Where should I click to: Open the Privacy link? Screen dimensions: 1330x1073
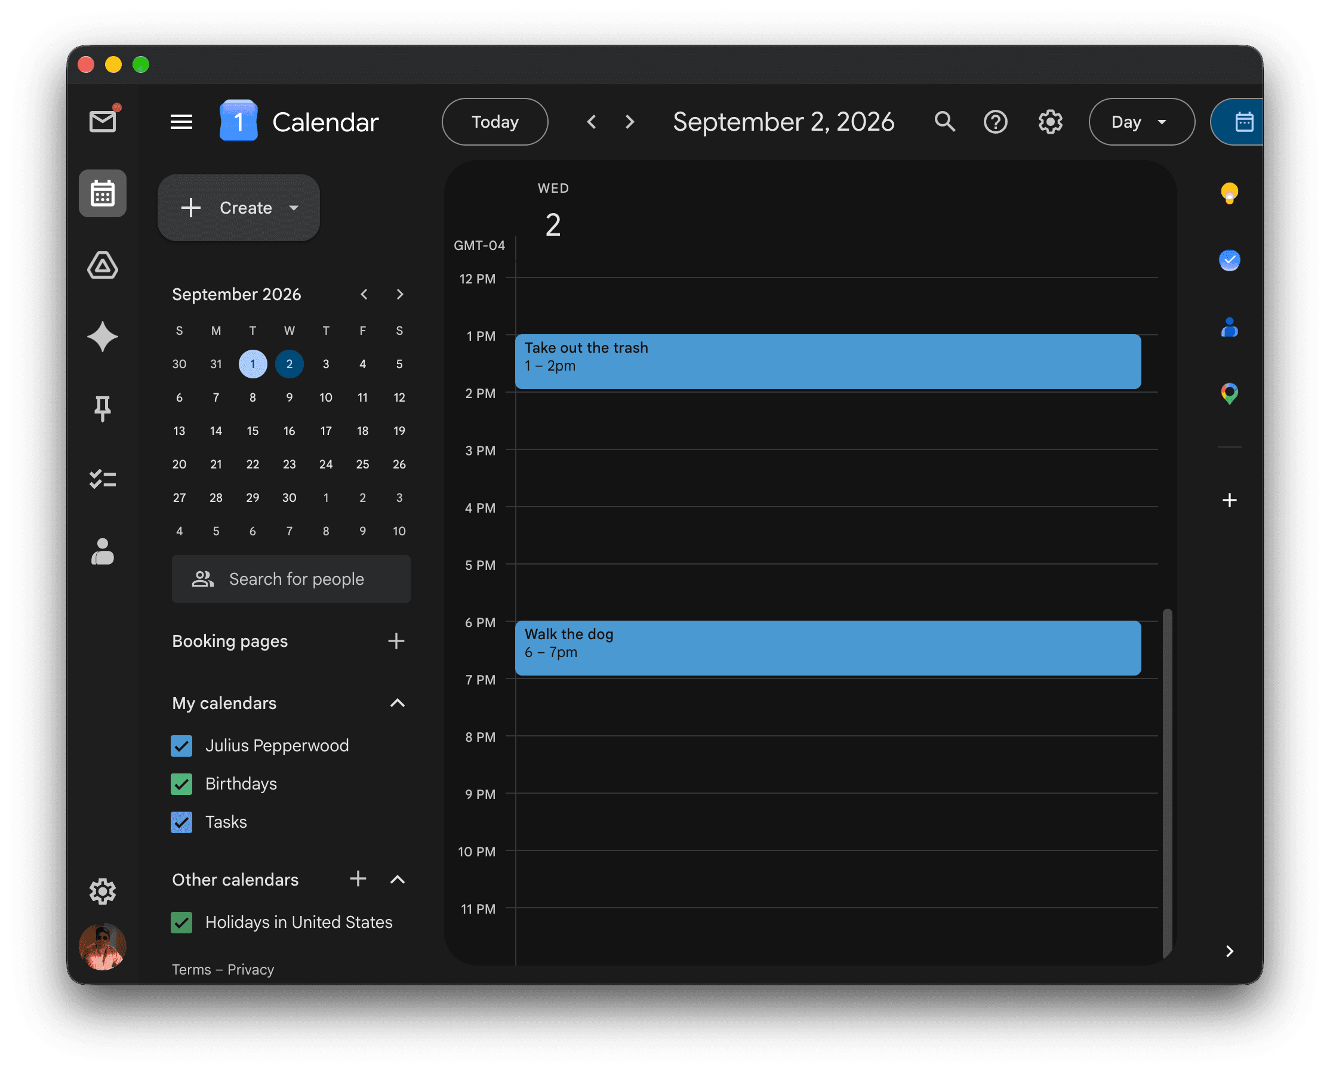[x=250, y=970]
